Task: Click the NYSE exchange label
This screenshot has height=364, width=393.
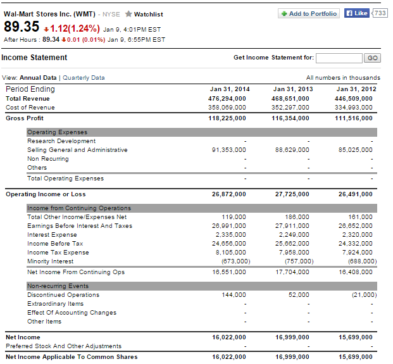Action: (x=111, y=15)
